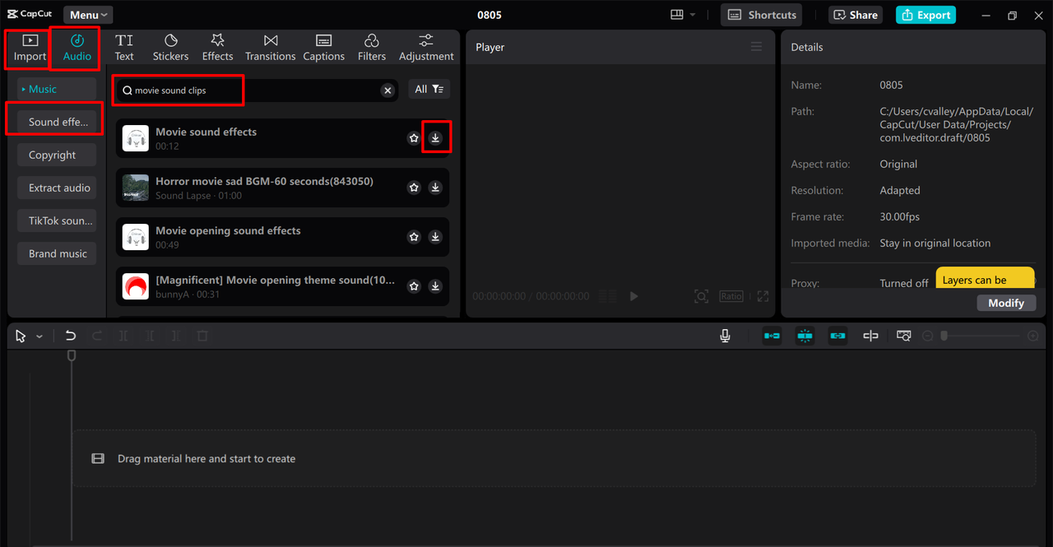
Task: Switch to the Audio tab
Action: click(x=77, y=48)
